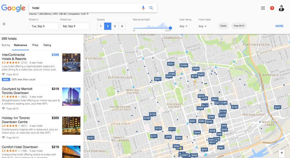Select 4 guests
290x158 pixels.
[122, 26]
